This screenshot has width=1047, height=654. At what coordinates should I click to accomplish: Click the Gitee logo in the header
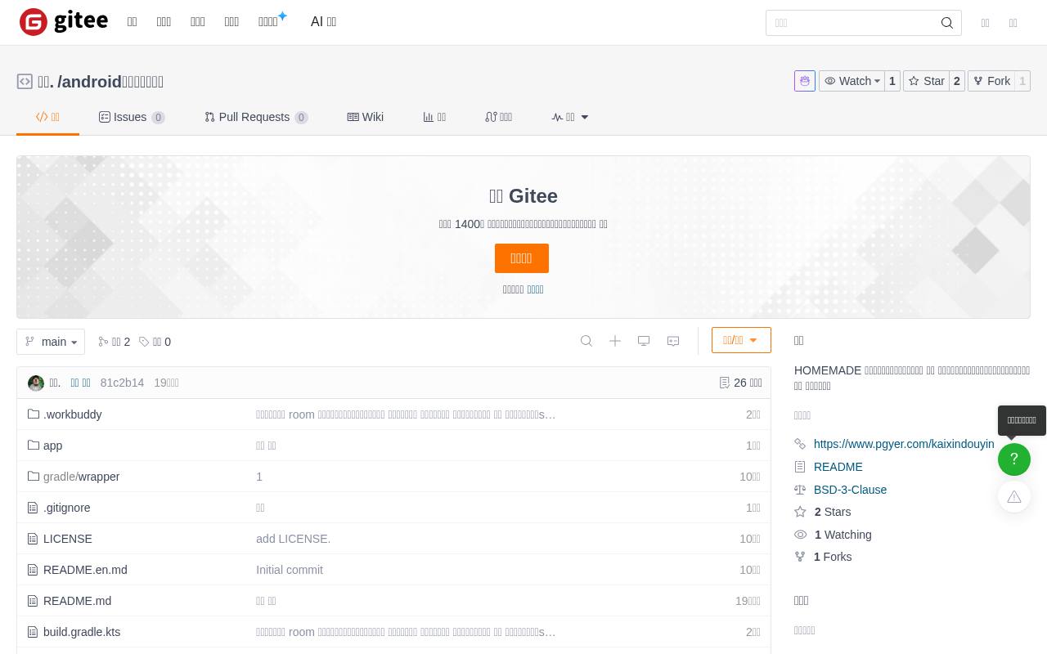coord(64,22)
